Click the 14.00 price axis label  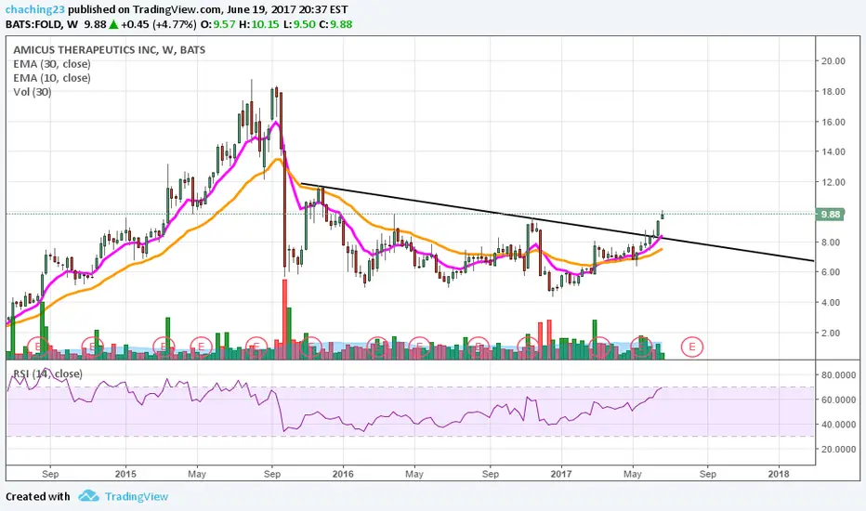[x=833, y=152]
